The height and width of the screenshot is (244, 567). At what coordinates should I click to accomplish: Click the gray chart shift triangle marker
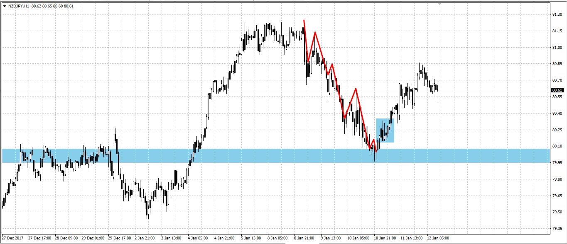(439, 4)
